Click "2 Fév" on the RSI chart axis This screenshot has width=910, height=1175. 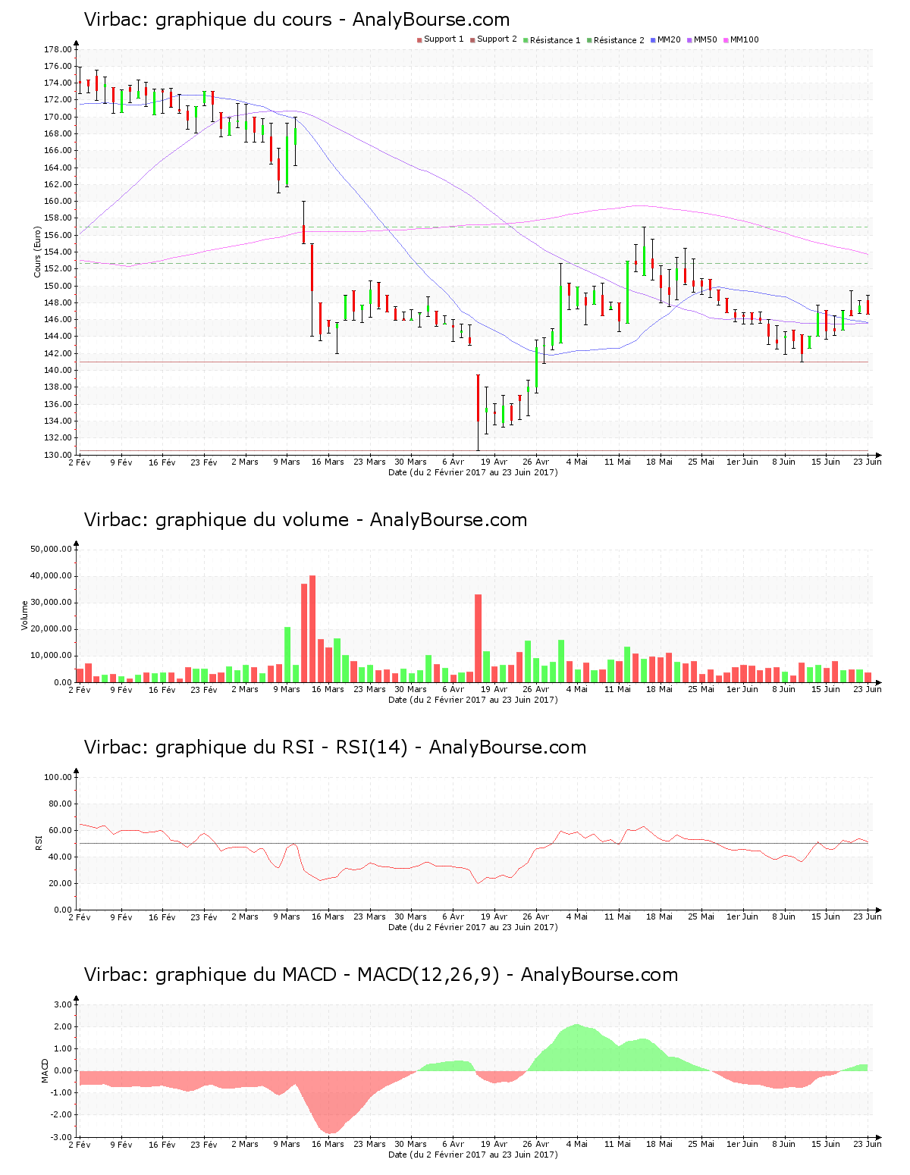80,916
